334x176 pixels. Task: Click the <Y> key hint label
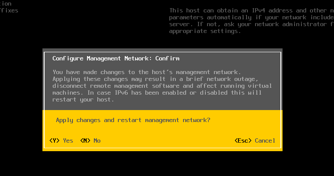coord(54,140)
